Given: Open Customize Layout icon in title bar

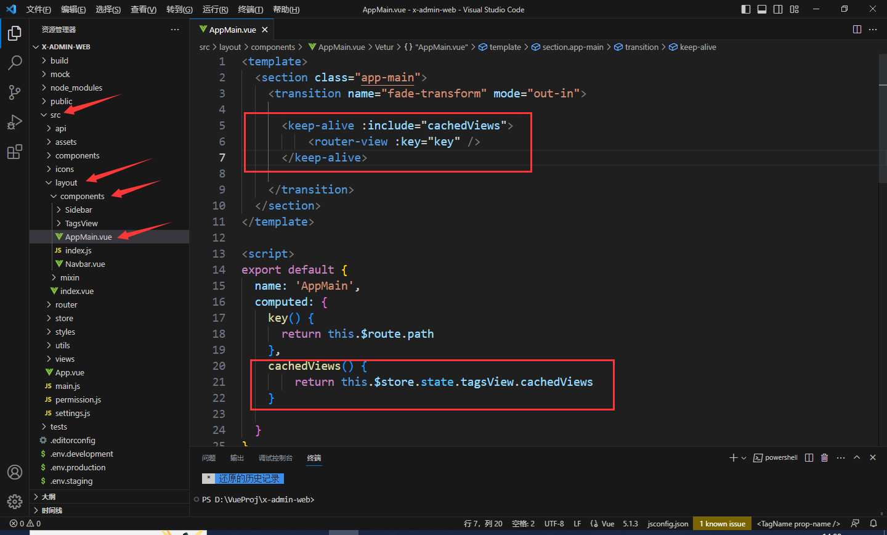Looking at the screenshot, I should pos(794,9).
